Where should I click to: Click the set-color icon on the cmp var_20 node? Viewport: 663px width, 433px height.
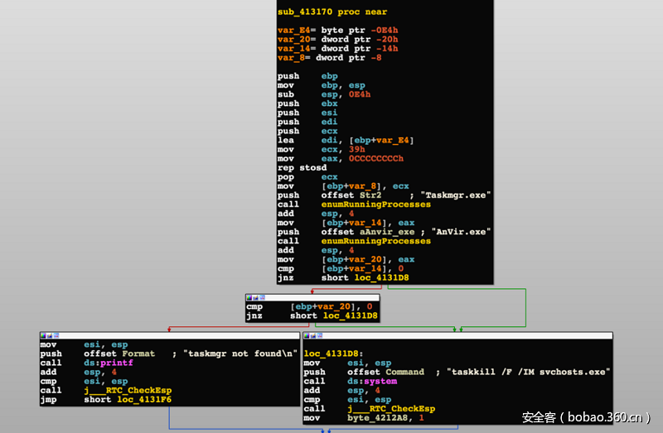coord(249,297)
